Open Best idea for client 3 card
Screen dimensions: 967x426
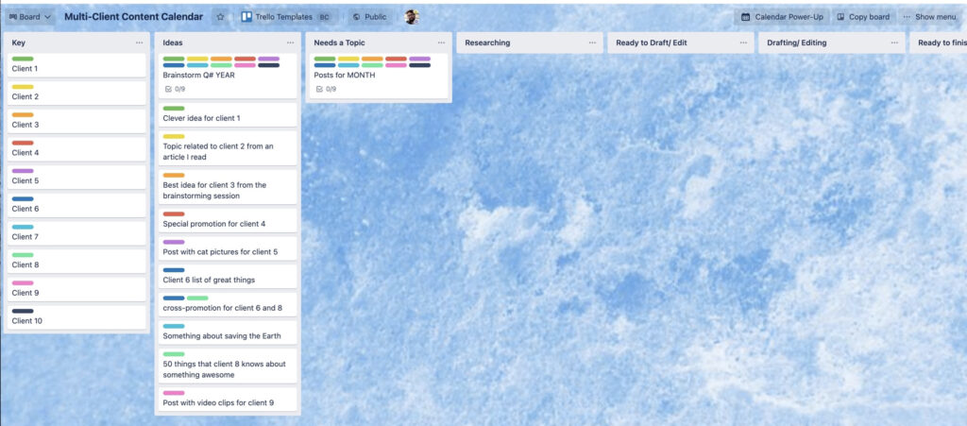[228, 187]
